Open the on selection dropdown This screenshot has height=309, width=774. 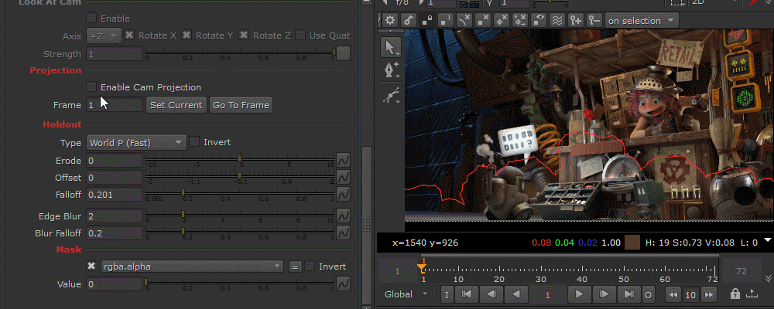point(641,21)
